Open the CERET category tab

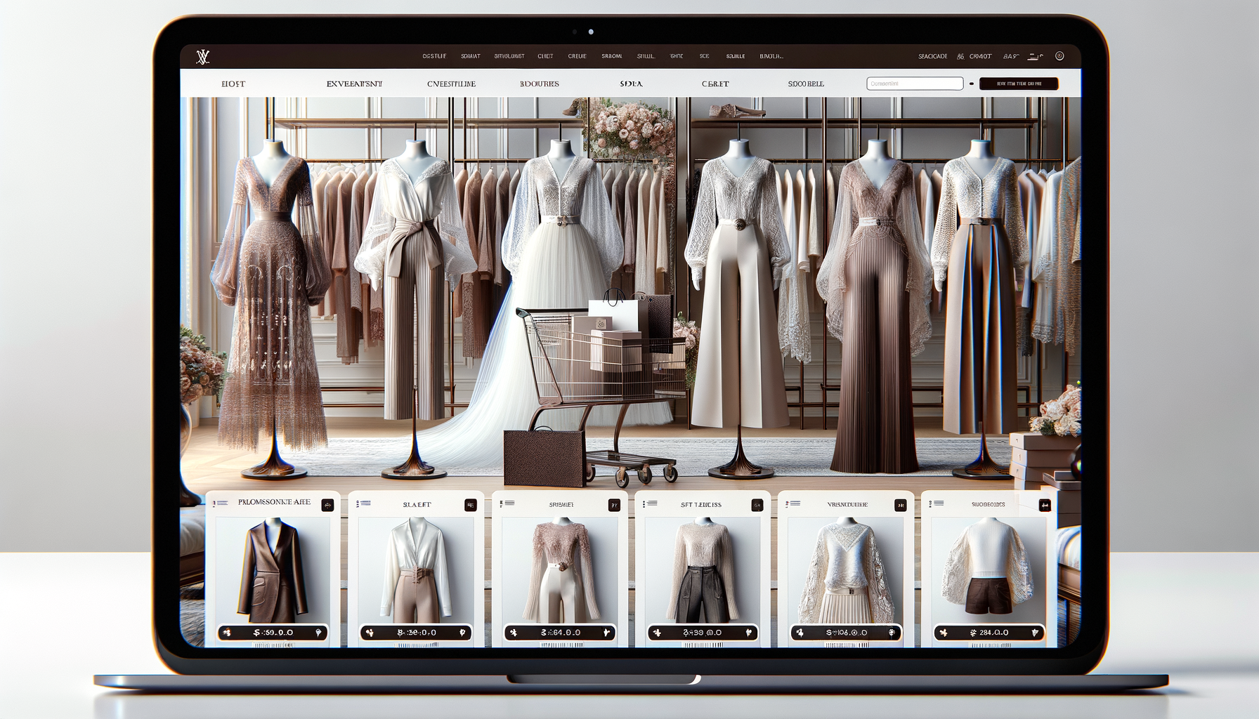pos(715,84)
